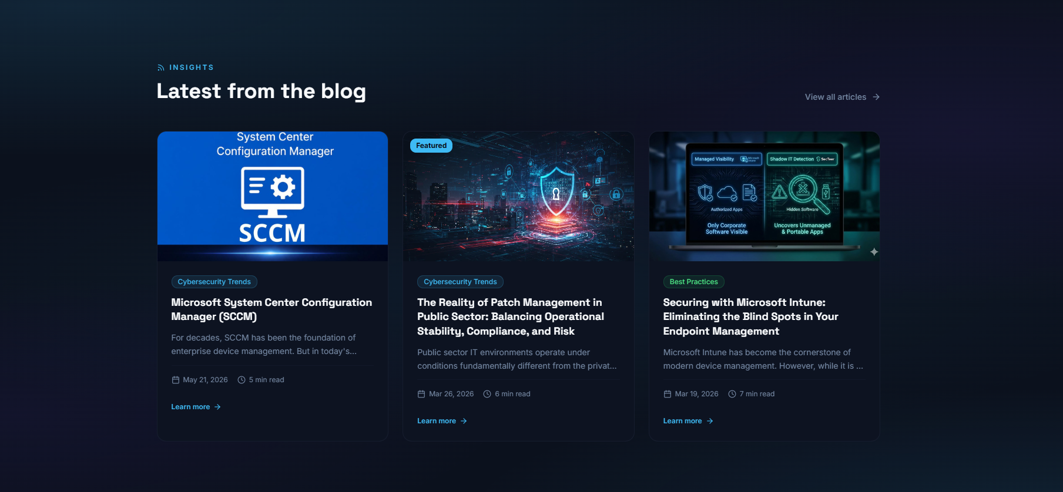Open the Microsoft Intune article thumbnail image

764,196
